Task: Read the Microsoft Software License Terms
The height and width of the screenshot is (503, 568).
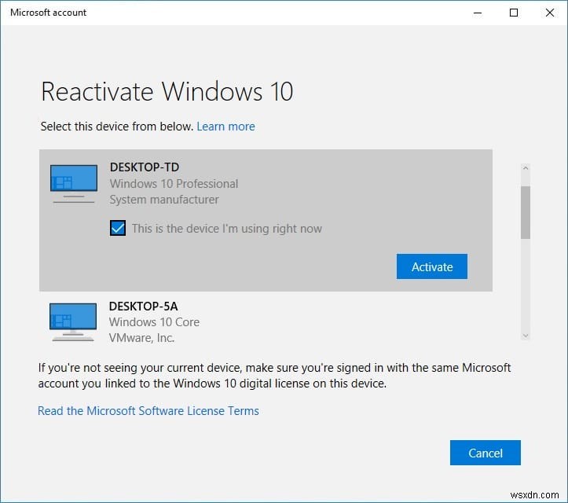Action: pos(148,411)
